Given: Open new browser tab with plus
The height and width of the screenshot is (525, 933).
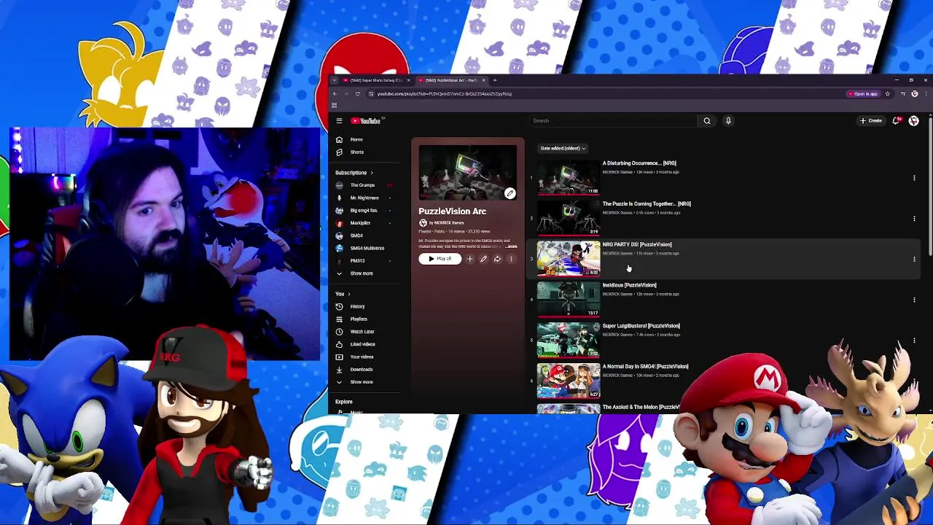Looking at the screenshot, I should (495, 80).
